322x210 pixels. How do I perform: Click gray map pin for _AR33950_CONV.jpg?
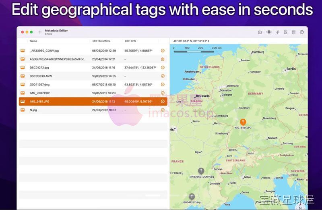click(x=201, y=171)
